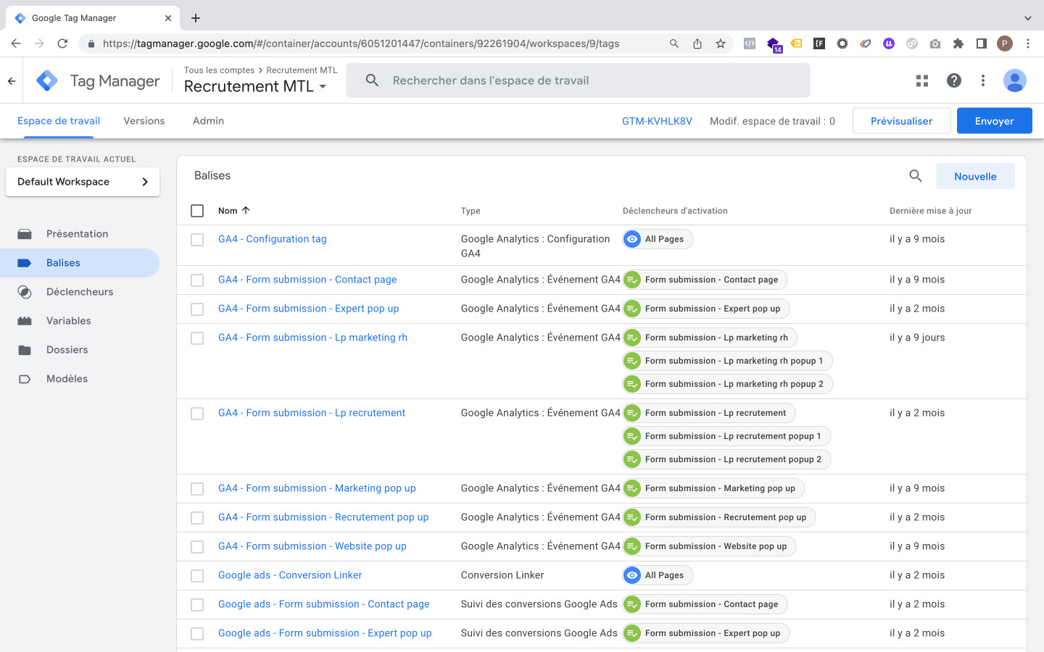The image size is (1044, 652).
Task: Click the Dernière mise à jour column header
Action: coord(930,211)
